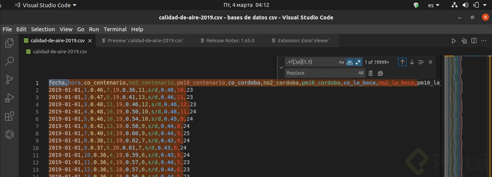The image size is (492, 177).
Task: Open the es keyboard layout dropdown
Action: (x=433, y=5)
